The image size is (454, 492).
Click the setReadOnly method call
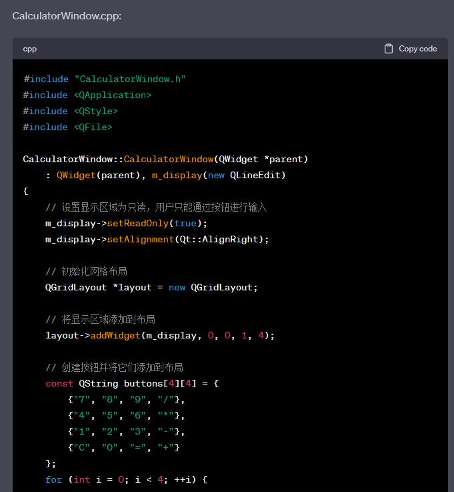coord(137,224)
